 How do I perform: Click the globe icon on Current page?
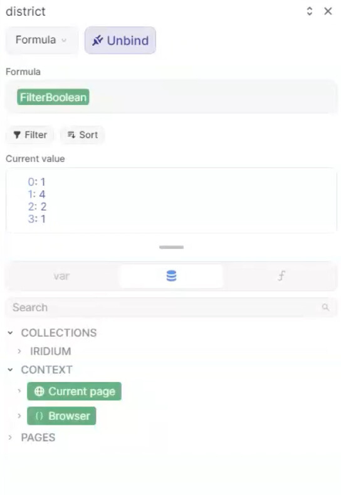(39, 391)
